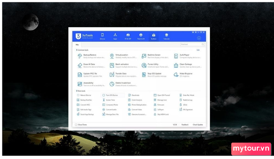274x159 pixels.
Task: Open the Backup/Restore tool
Action: (x=91, y=56)
